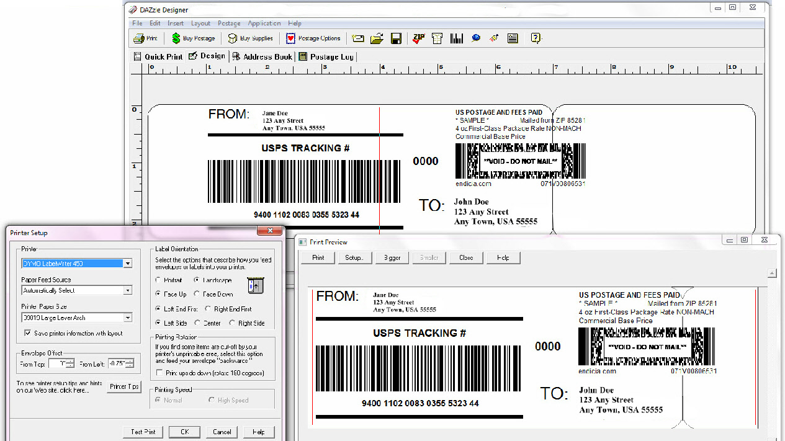Click the pencil/marker icon in toolbar
Image resolution: width=785 pixels, height=441 pixels.
tap(494, 38)
